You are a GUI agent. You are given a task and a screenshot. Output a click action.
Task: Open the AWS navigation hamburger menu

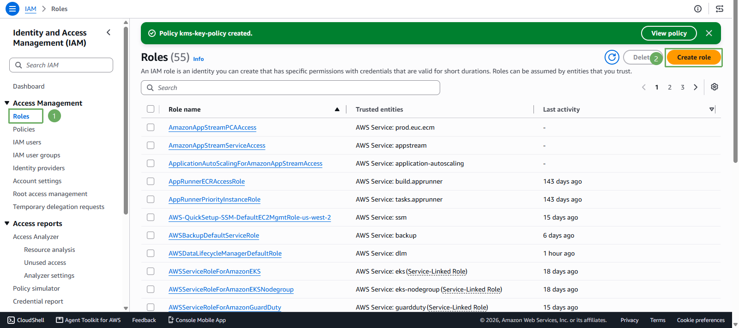coord(12,9)
